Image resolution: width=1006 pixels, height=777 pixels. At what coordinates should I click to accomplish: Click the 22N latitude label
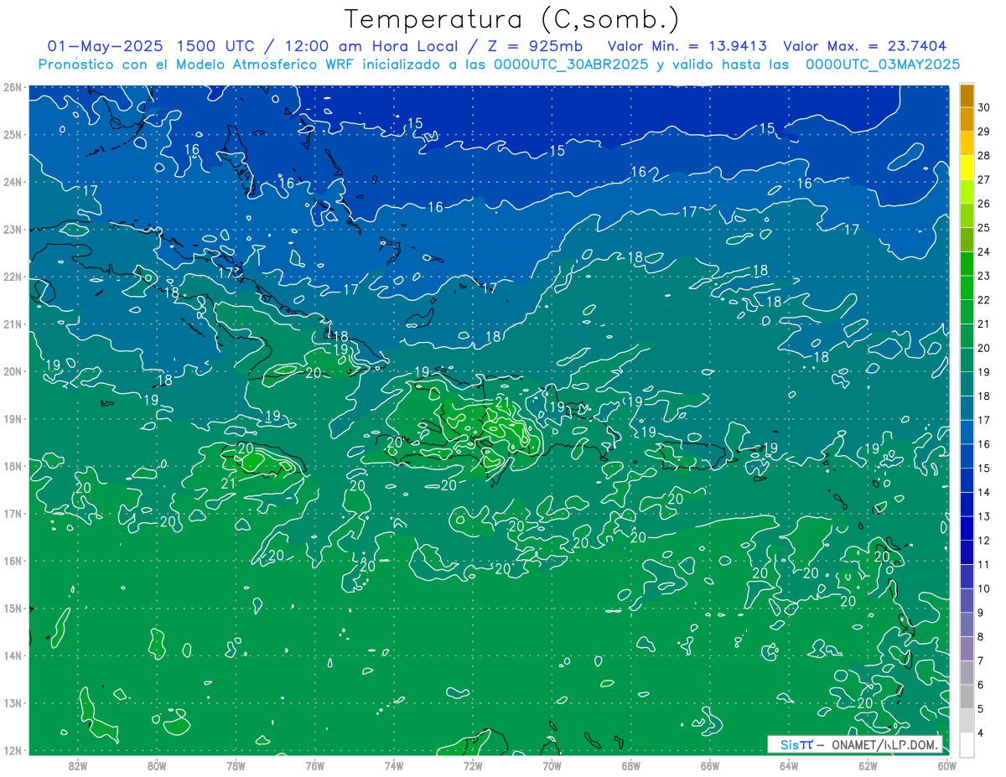point(12,277)
